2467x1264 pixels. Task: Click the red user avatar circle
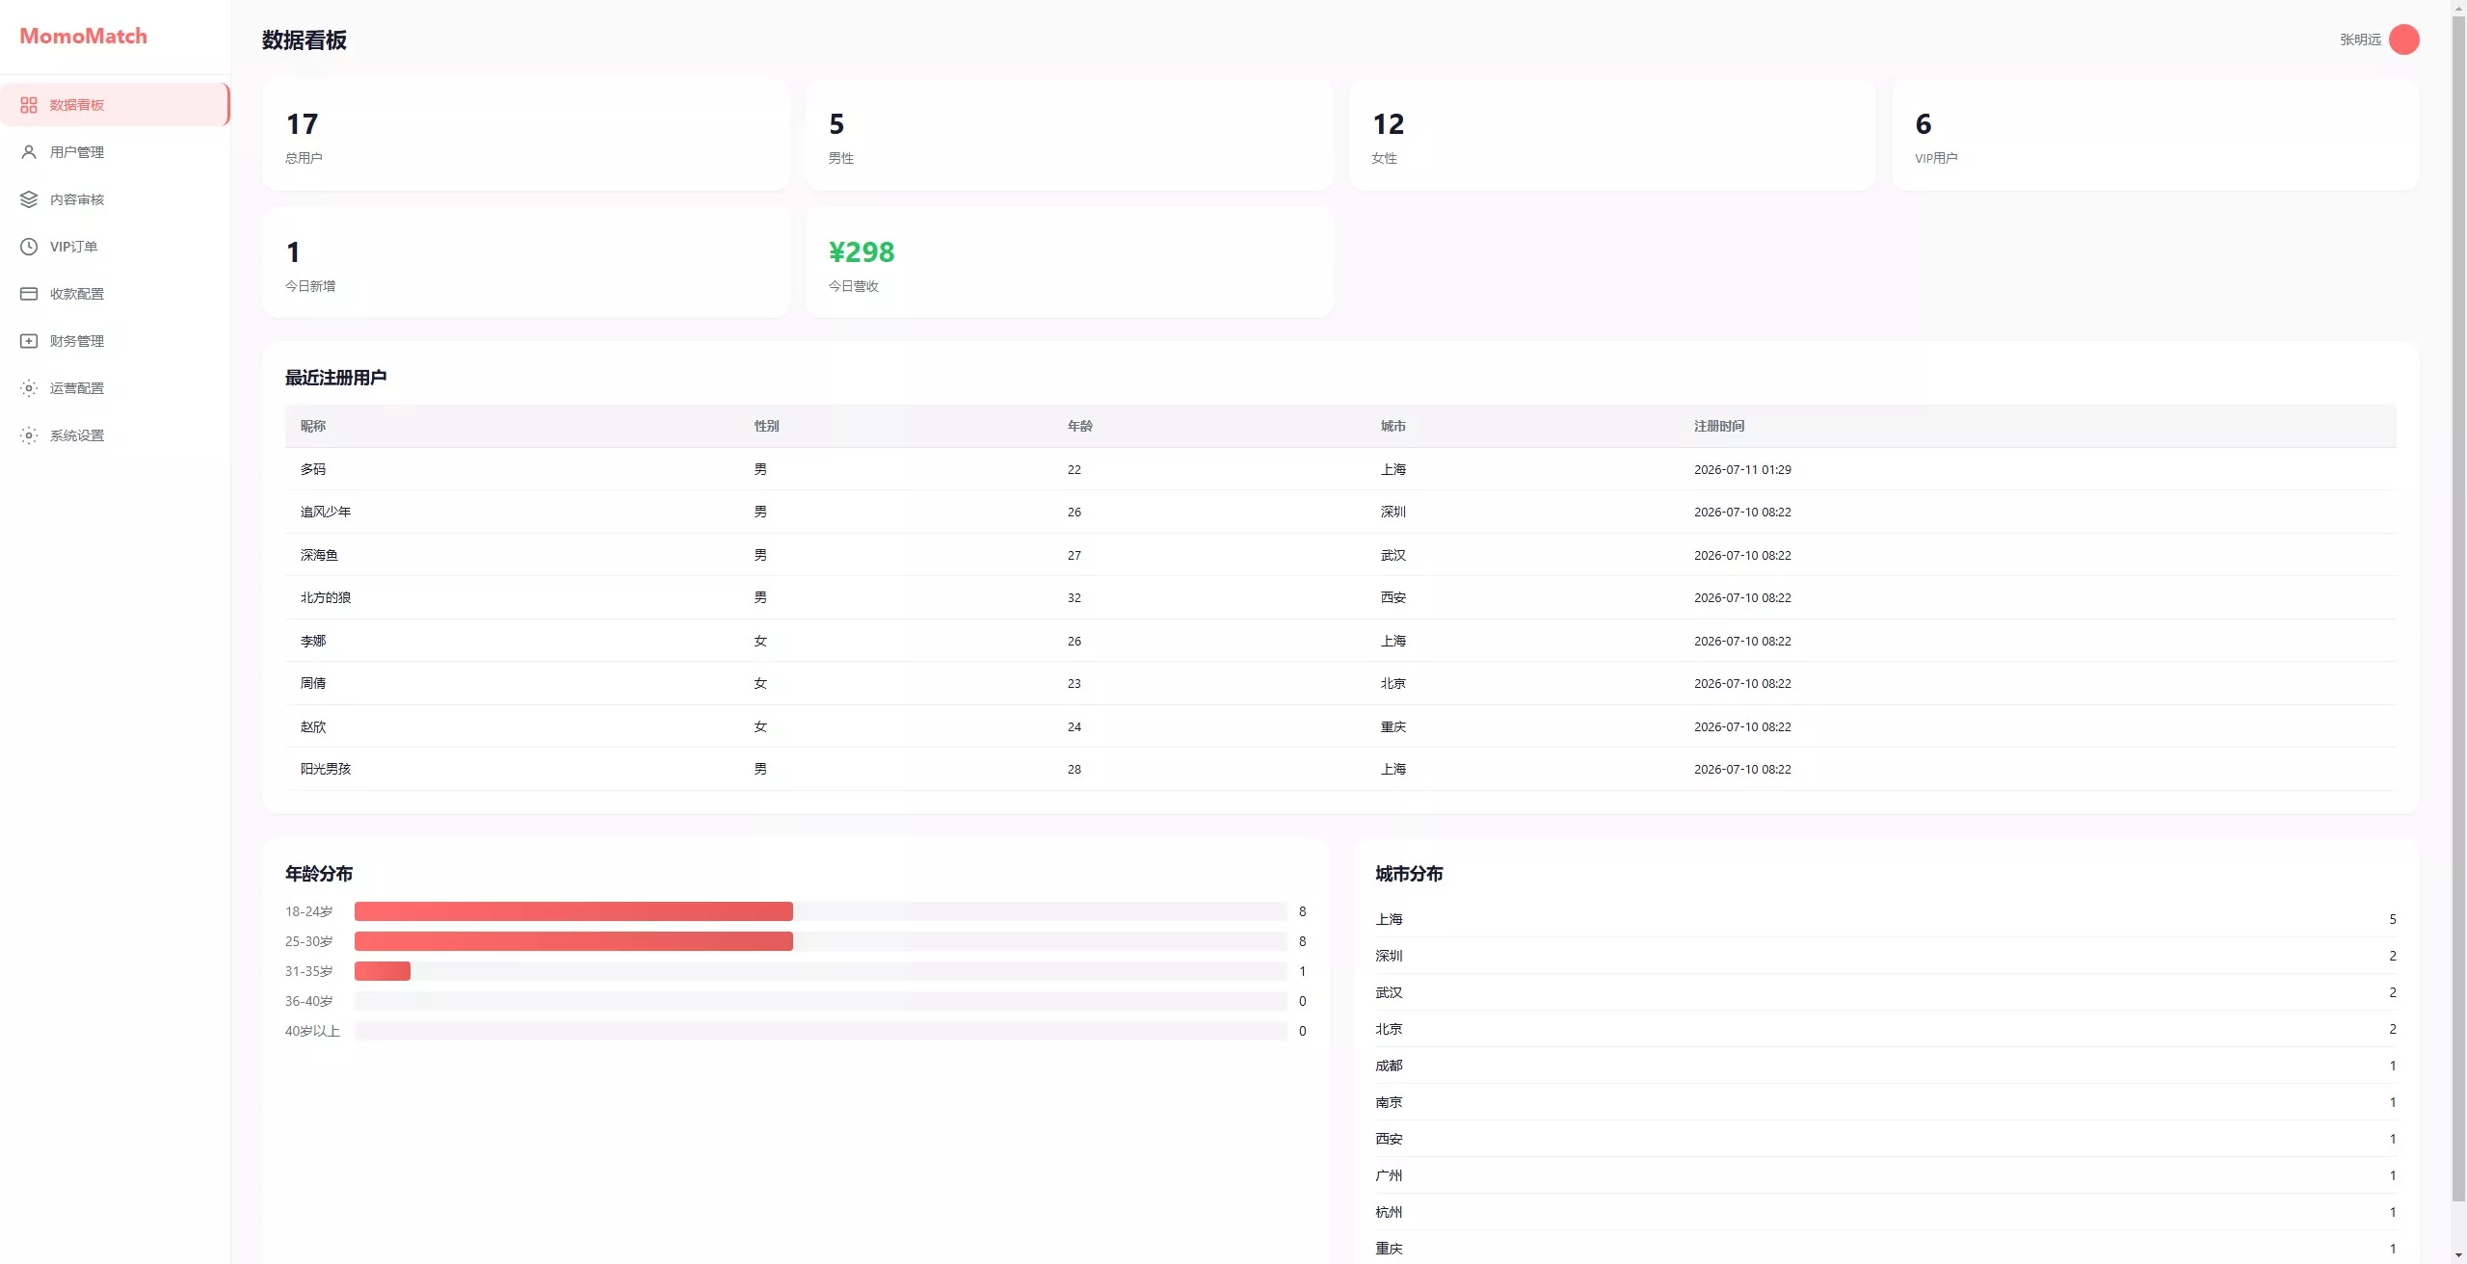(2404, 39)
